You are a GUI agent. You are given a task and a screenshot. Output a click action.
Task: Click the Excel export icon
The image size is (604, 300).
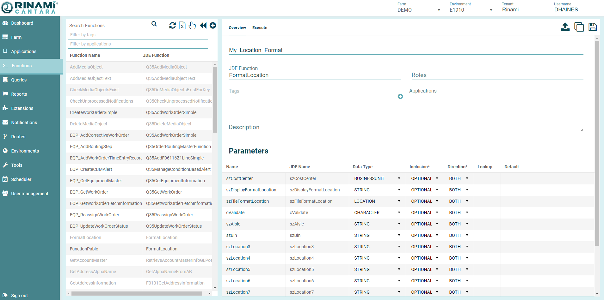coord(182,26)
